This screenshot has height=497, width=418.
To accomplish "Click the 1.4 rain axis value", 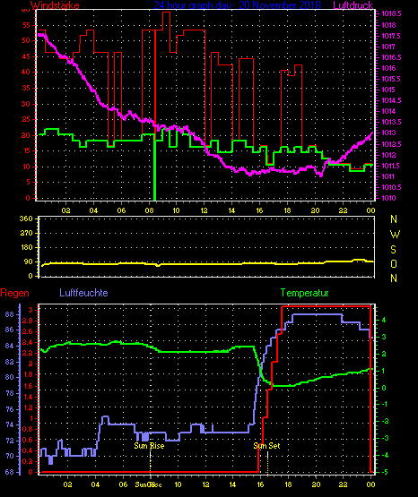I will 28,397.
